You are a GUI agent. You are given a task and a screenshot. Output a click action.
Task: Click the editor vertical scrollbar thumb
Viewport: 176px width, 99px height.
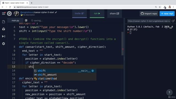122,43
